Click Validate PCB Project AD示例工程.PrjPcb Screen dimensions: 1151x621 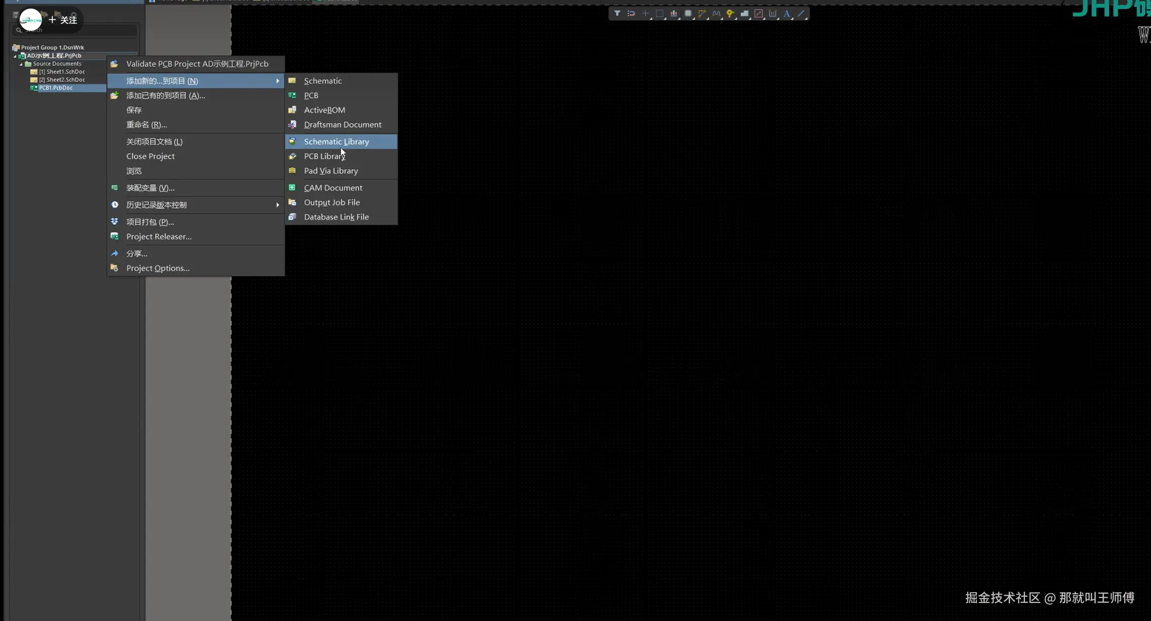(x=196, y=64)
